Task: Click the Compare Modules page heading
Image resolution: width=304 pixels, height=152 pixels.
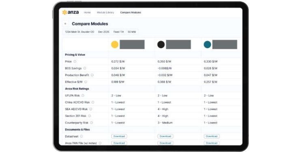Action: [90, 24]
